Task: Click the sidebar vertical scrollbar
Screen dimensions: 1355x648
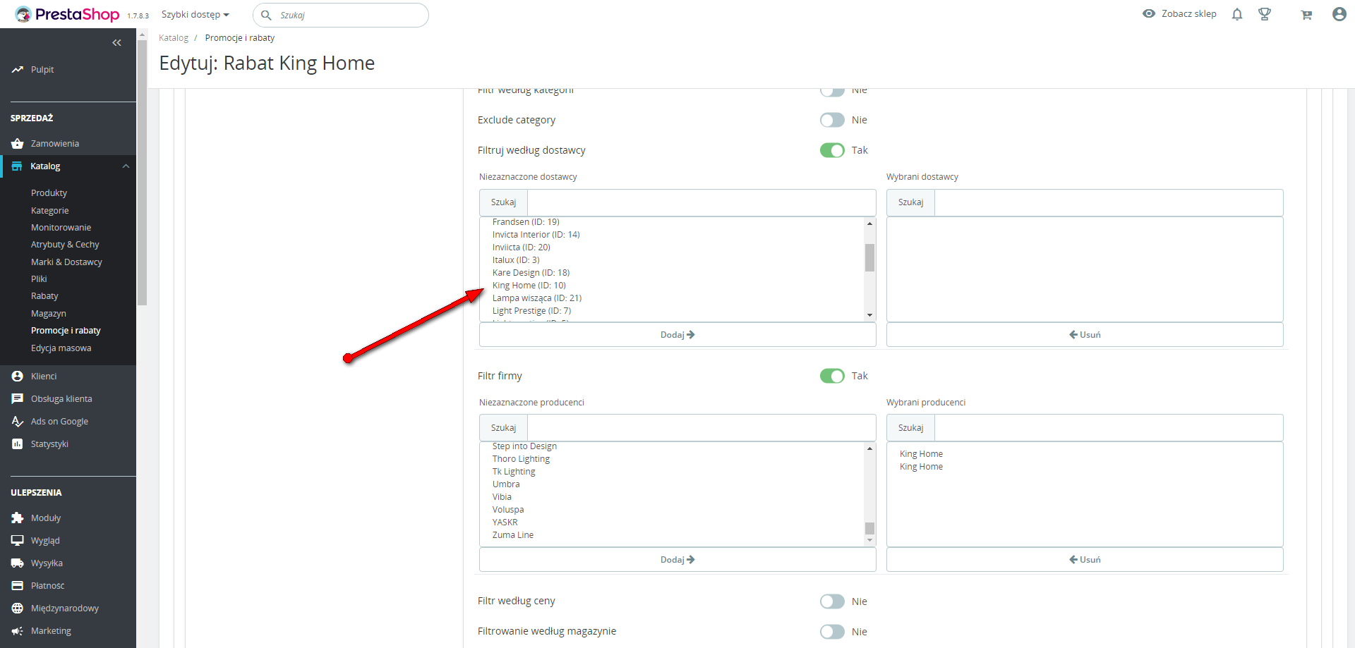Action: 142,173
